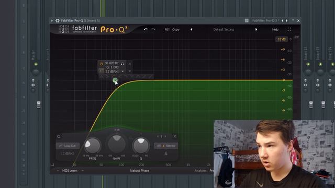Expand the band popup extra options arrow

coord(130,71)
